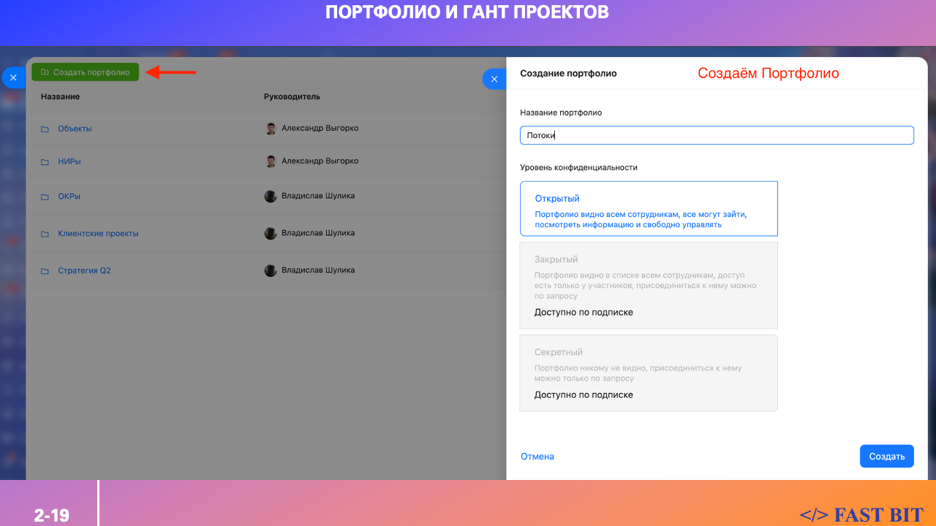The height and width of the screenshot is (526, 936).
Task: Click Владислав Шулика in the Стратегия Q2 row
Action: click(318, 270)
